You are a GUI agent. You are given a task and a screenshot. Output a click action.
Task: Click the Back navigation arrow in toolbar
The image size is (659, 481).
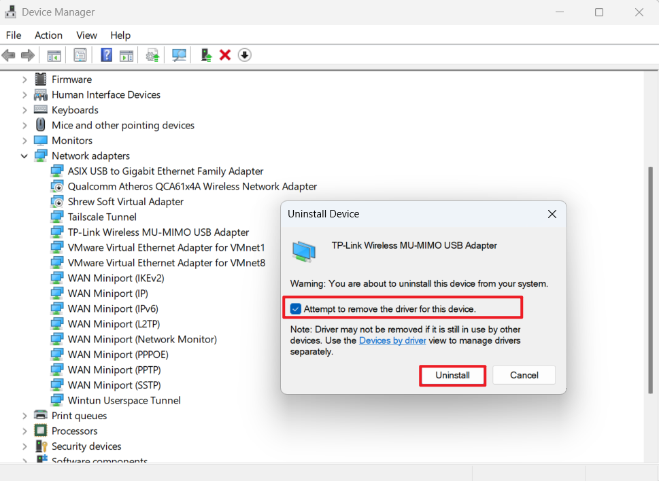point(9,54)
